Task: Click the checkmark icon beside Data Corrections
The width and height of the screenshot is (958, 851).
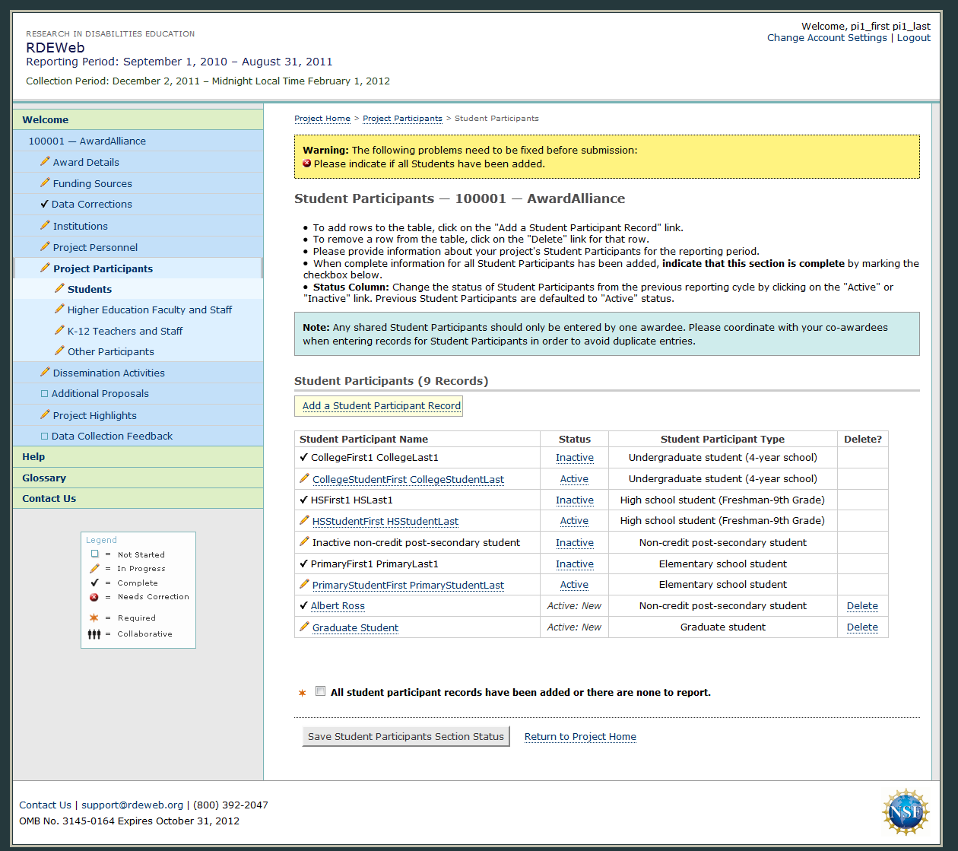Action: 44,204
